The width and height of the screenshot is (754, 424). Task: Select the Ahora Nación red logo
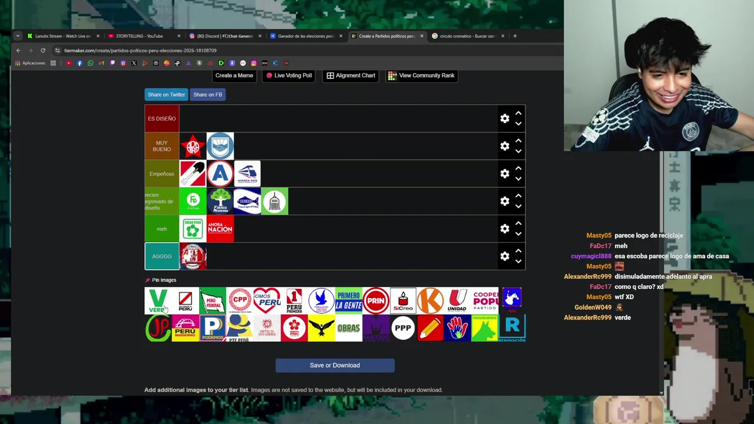click(x=220, y=228)
